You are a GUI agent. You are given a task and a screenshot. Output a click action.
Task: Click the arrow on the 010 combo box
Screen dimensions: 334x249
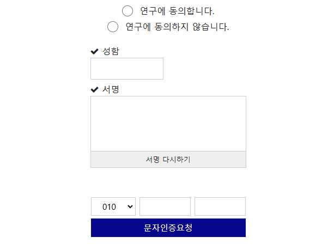click(130, 207)
